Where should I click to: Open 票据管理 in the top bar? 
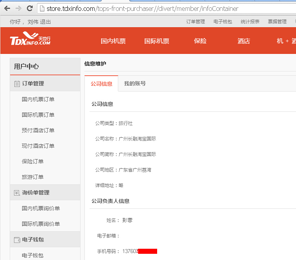(277, 22)
